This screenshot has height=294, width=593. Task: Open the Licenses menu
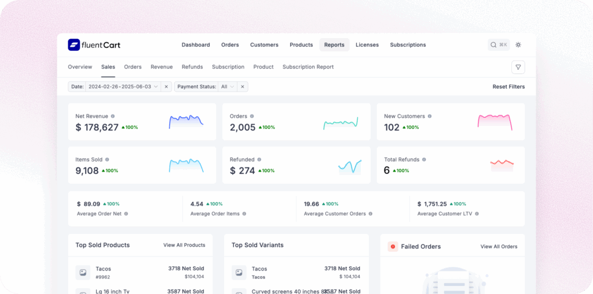(367, 45)
